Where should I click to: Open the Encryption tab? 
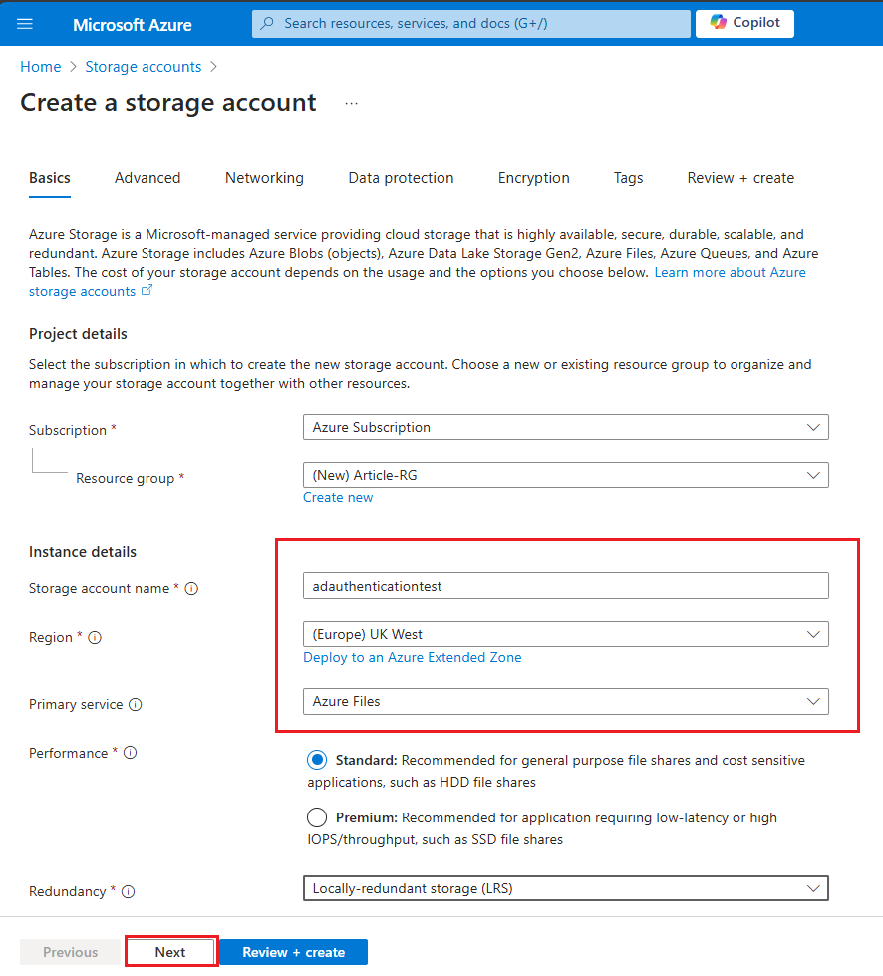click(533, 177)
